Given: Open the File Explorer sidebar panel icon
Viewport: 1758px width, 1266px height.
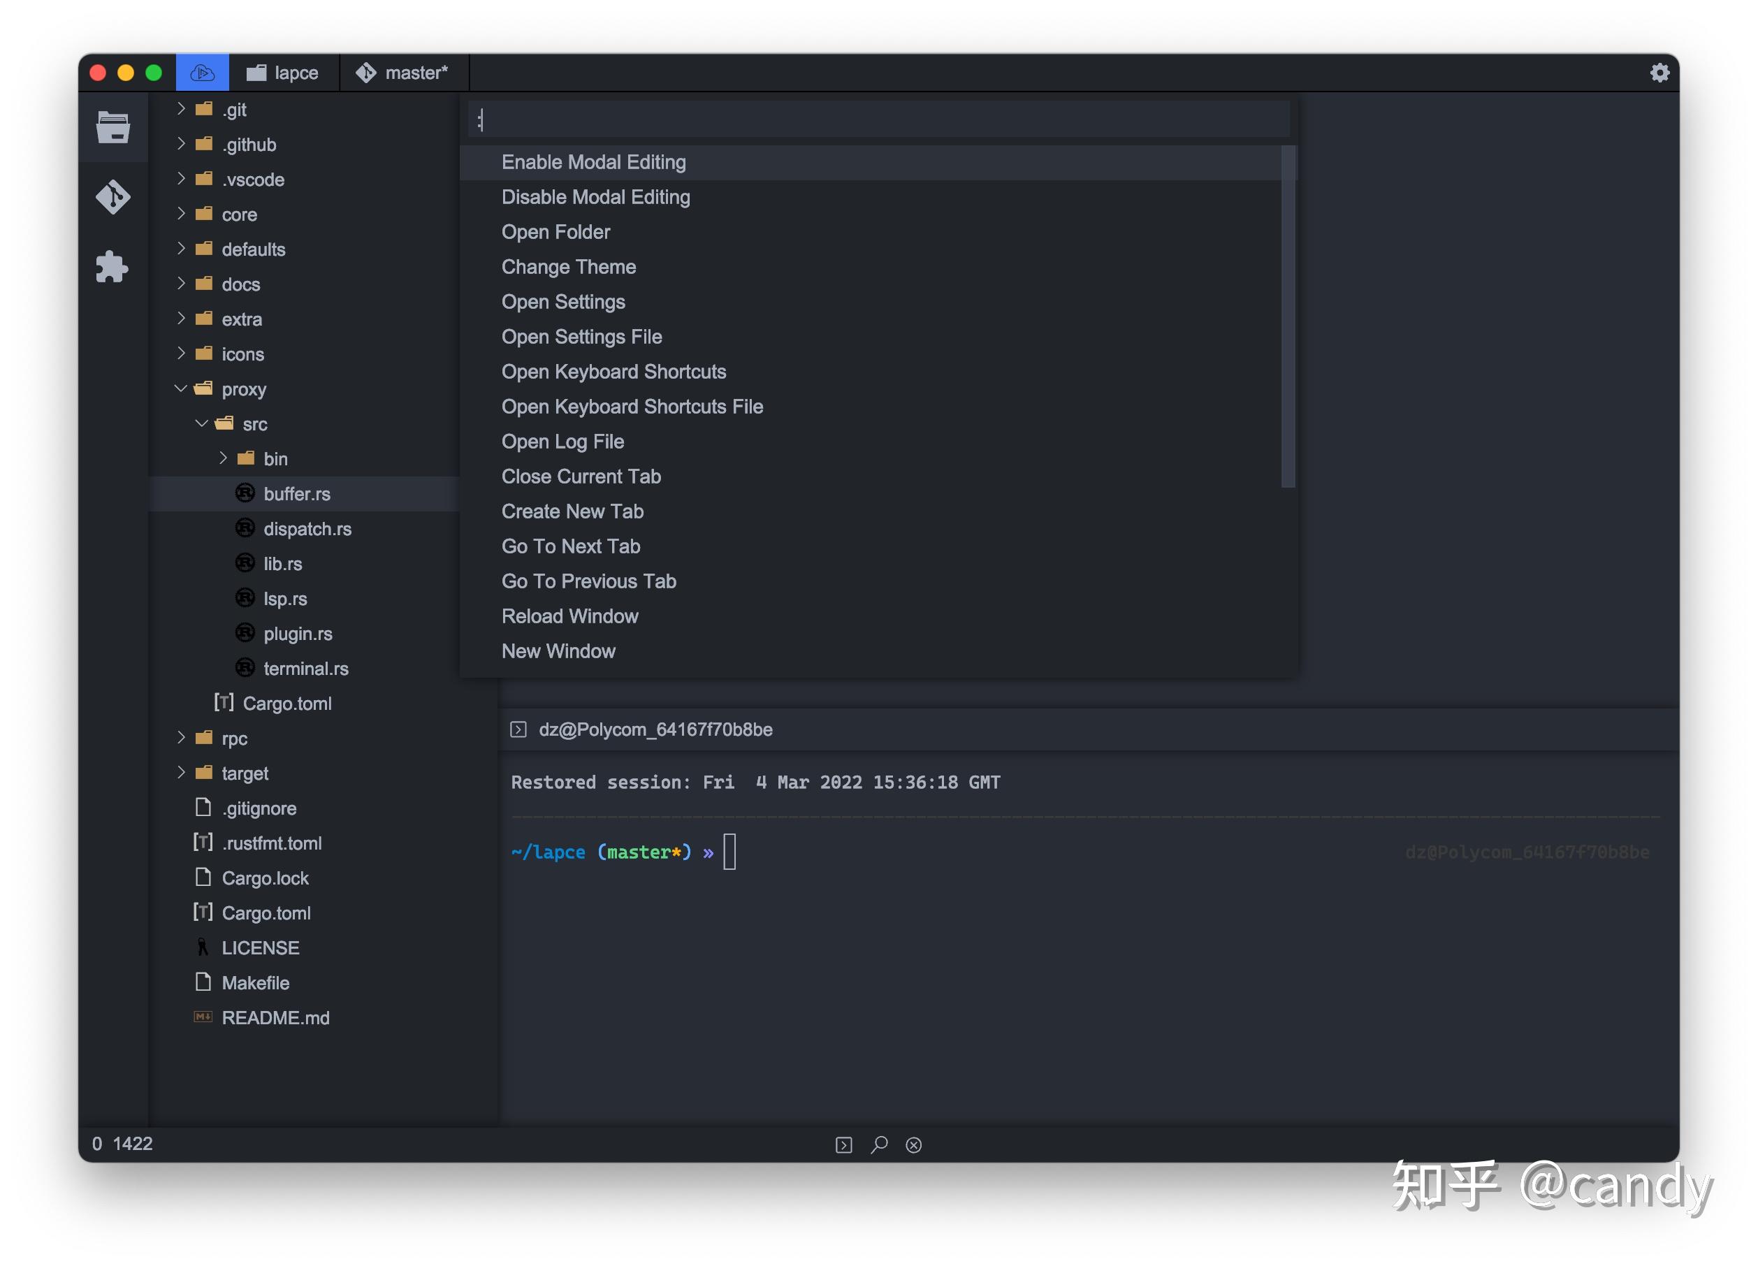Looking at the screenshot, I should [113, 127].
